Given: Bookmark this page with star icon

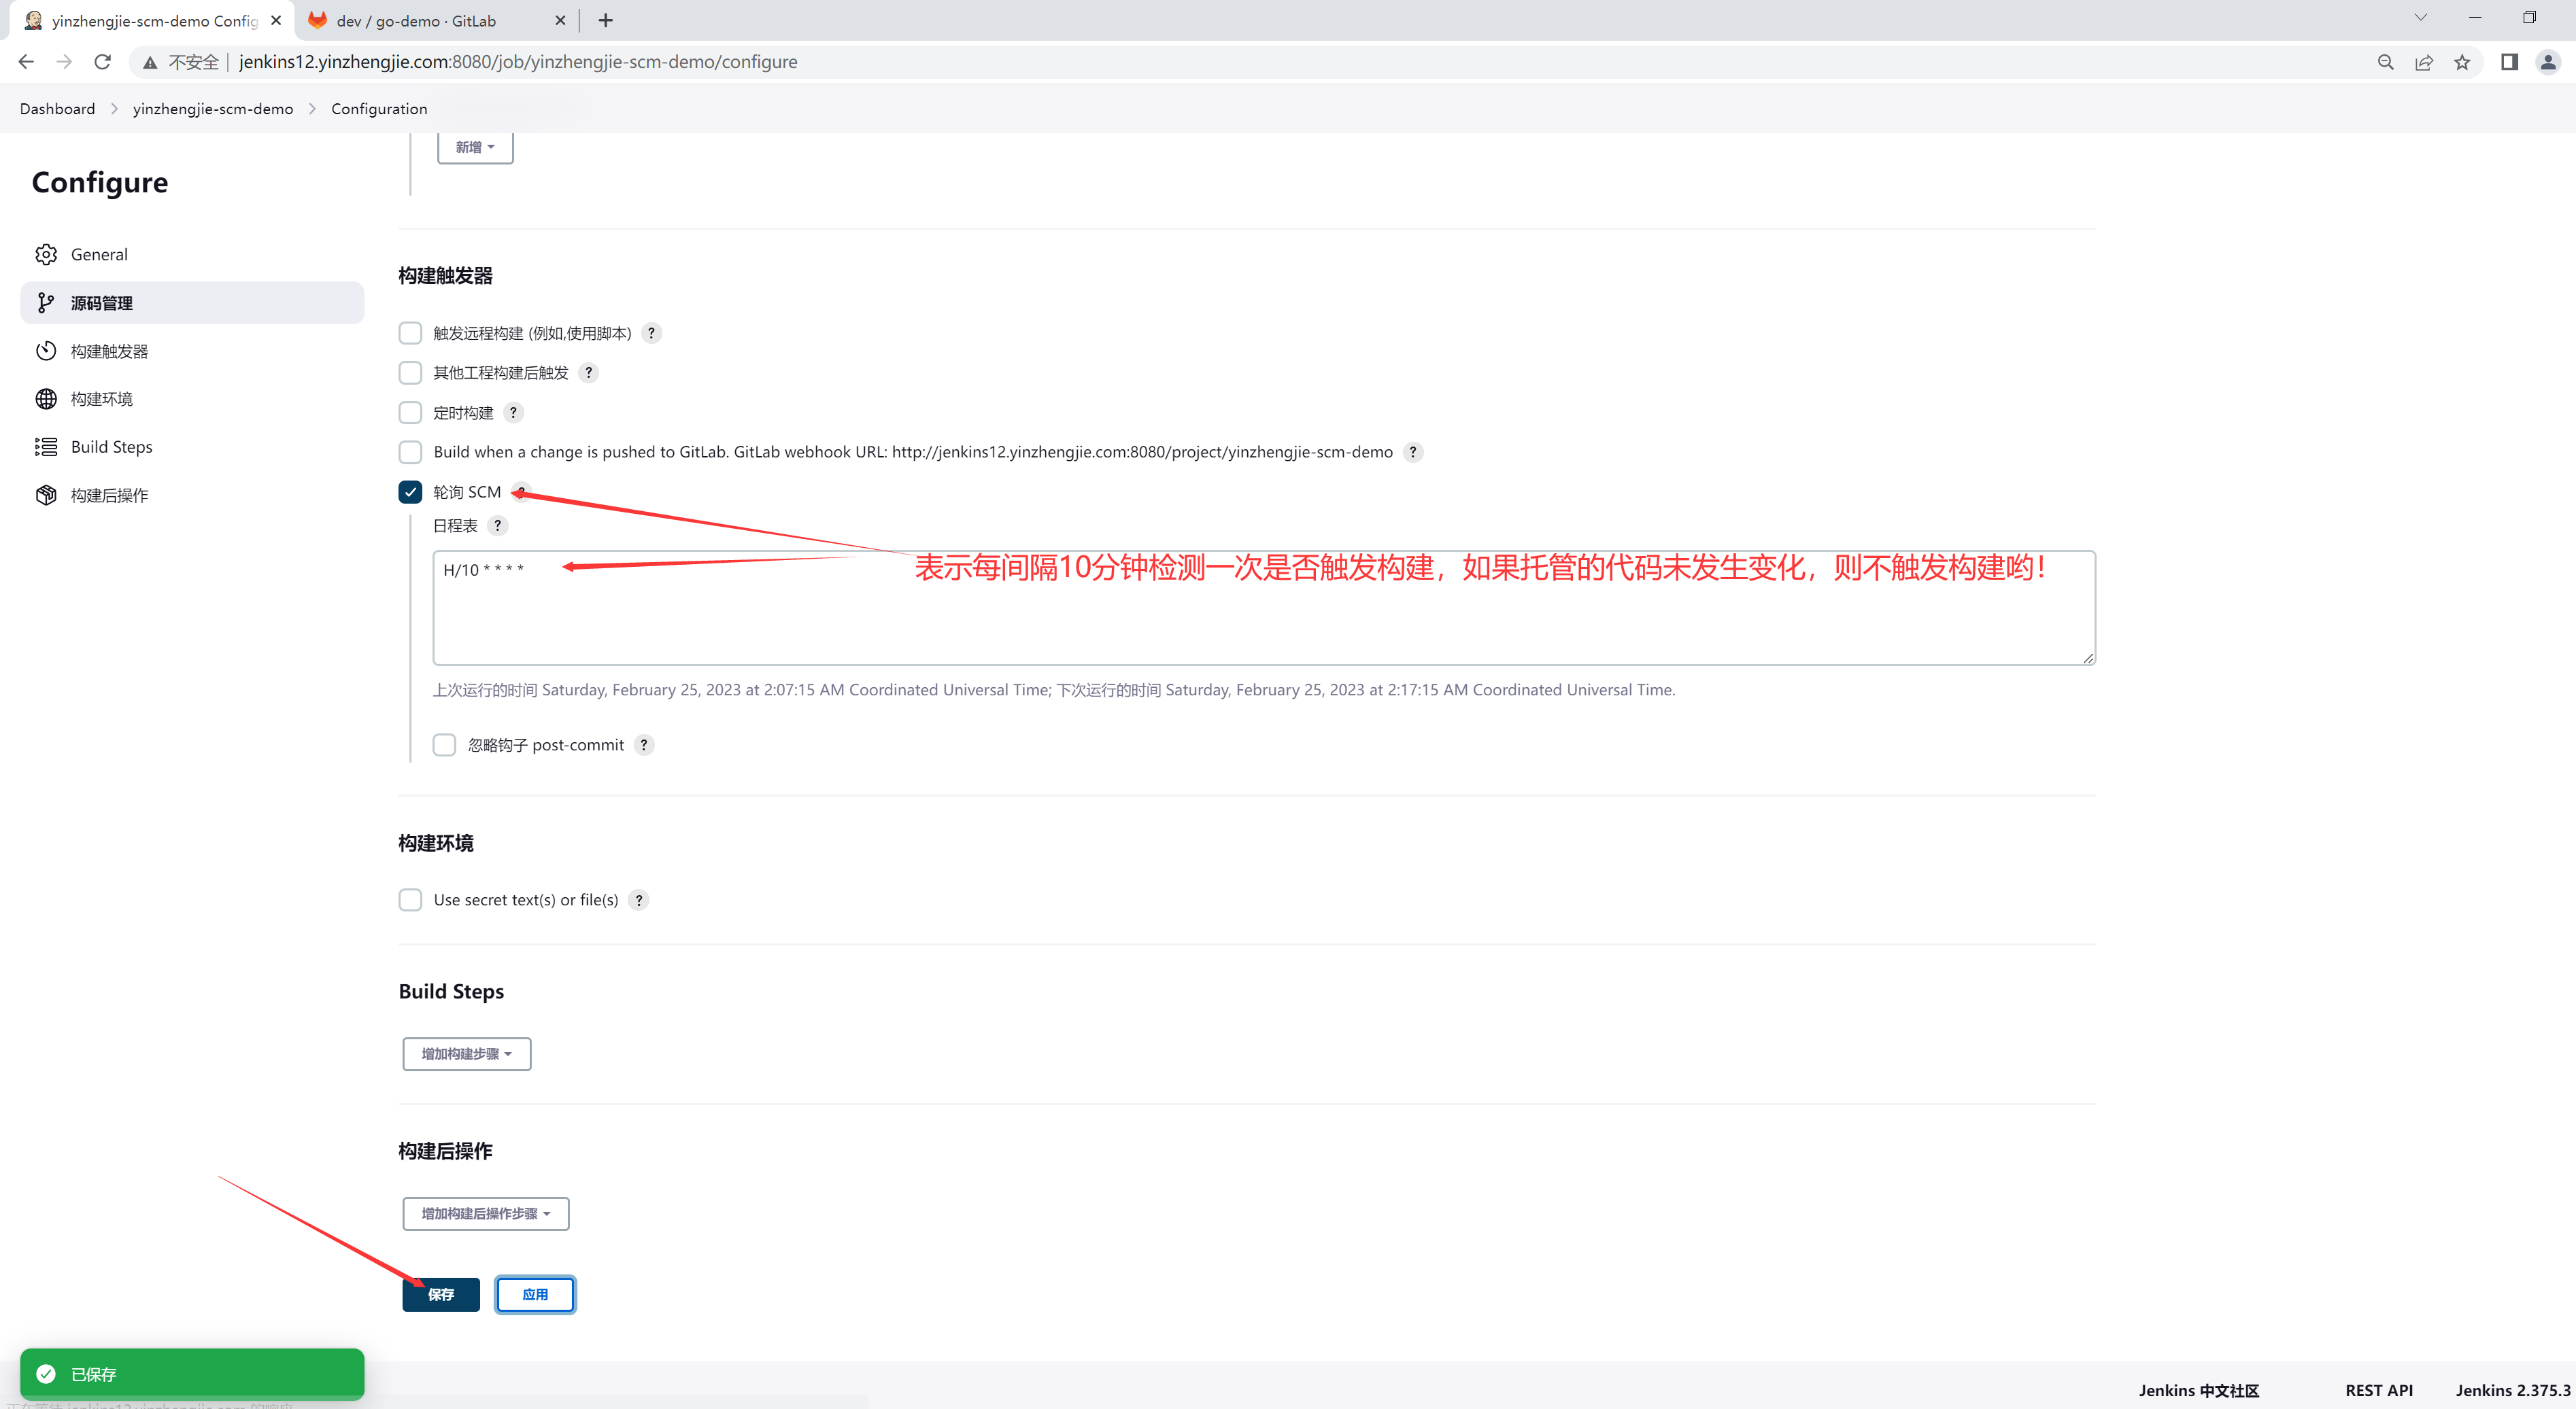Looking at the screenshot, I should click(2462, 62).
